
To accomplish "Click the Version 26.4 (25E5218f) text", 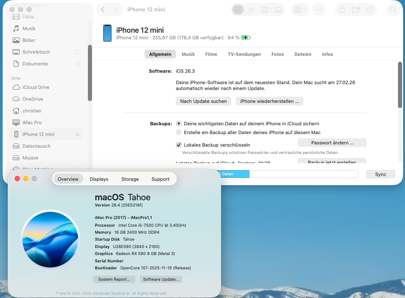I will [x=119, y=205].
